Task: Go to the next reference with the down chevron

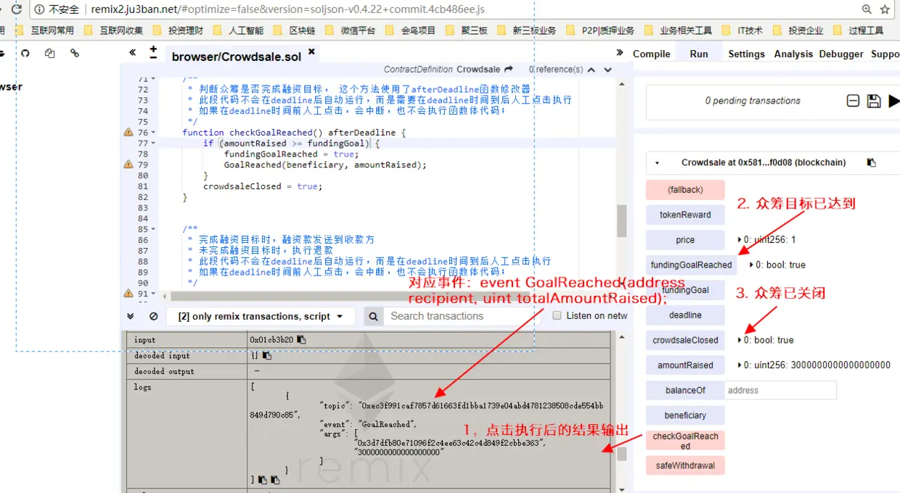Action: click(x=608, y=70)
